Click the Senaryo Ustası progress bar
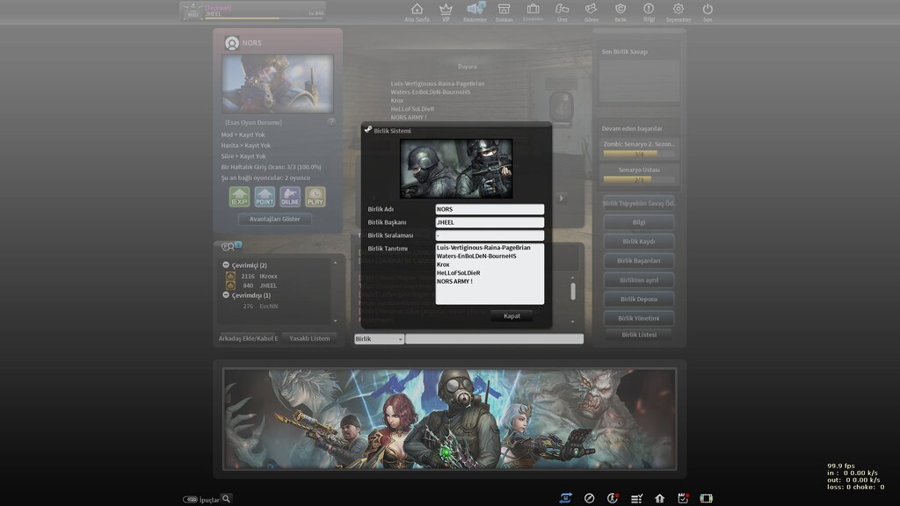900x506 pixels. click(639, 179)
